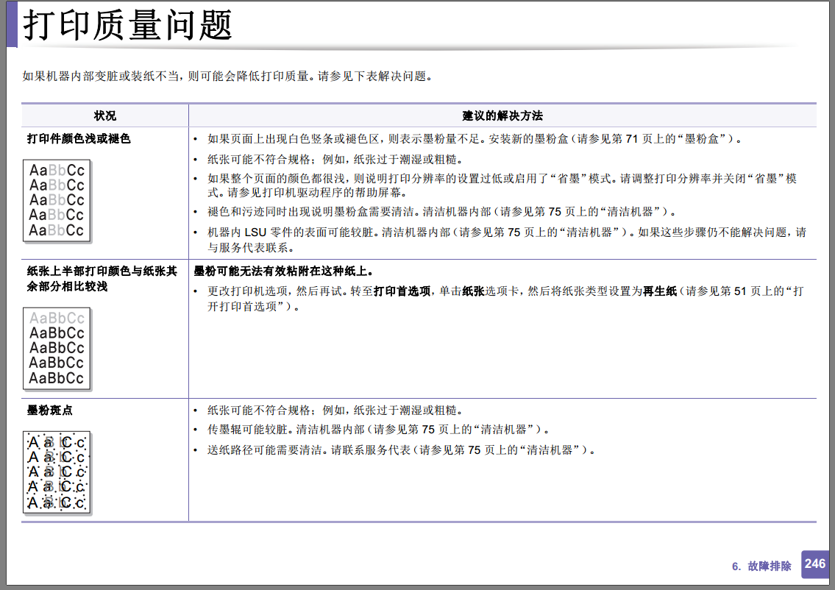
Task: Click the bold 再生纸 paper type text
Action: coord(660,291)
